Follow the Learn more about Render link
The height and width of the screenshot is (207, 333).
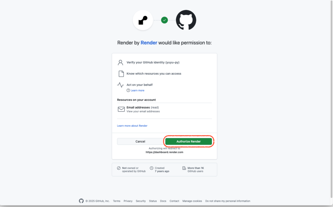132,126
